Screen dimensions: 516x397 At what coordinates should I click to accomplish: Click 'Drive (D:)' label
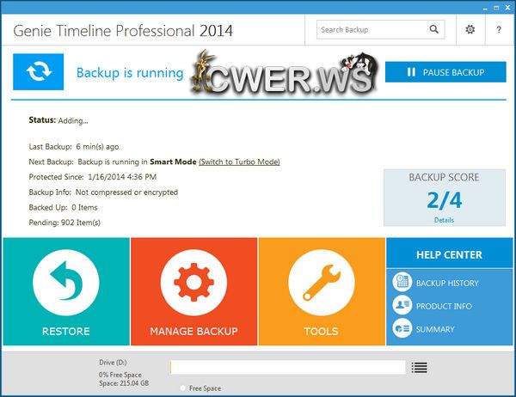113,363
